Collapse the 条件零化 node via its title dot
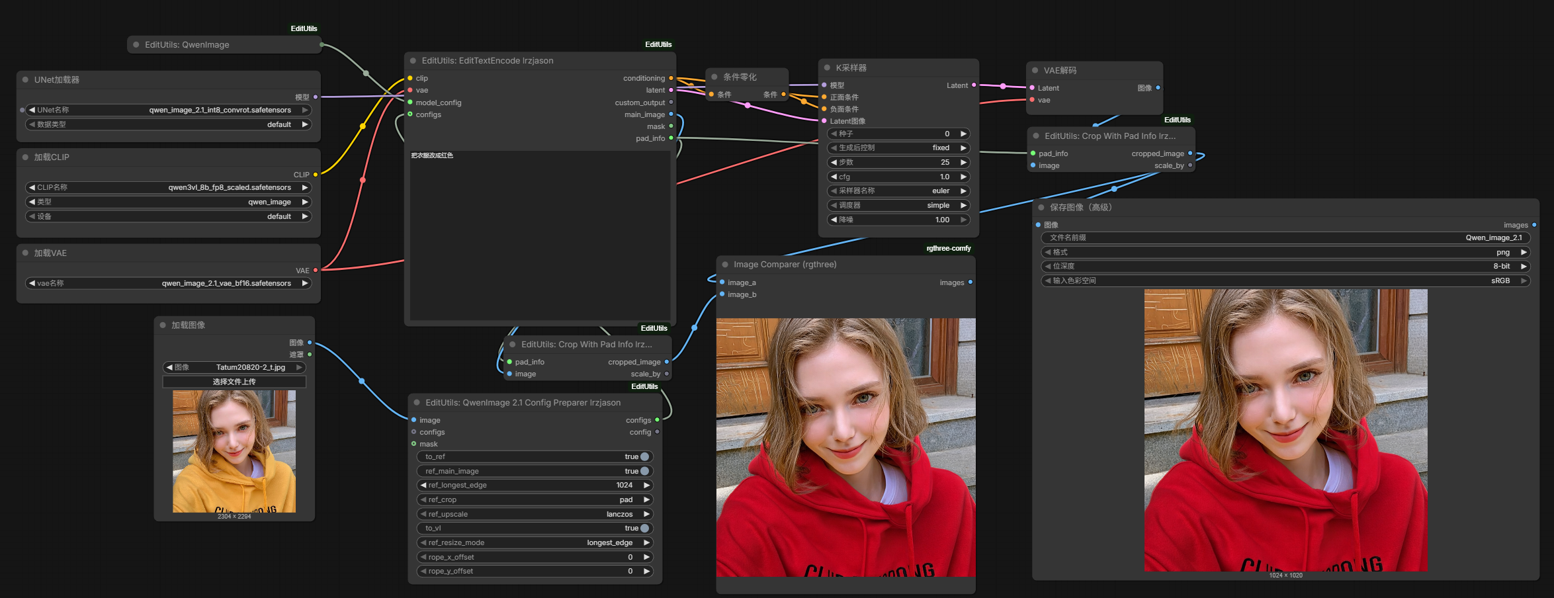Image resolution: width=1554 pixels, height=598 pixels. [714, 77]
